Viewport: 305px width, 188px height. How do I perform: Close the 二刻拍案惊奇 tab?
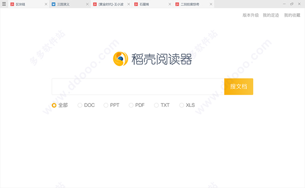click(x=211, y=4)
